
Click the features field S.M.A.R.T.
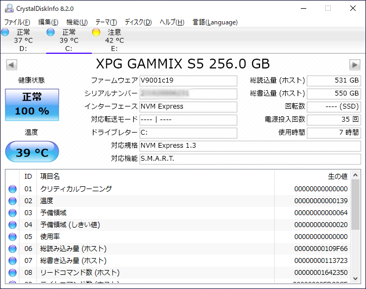[250, 159]
